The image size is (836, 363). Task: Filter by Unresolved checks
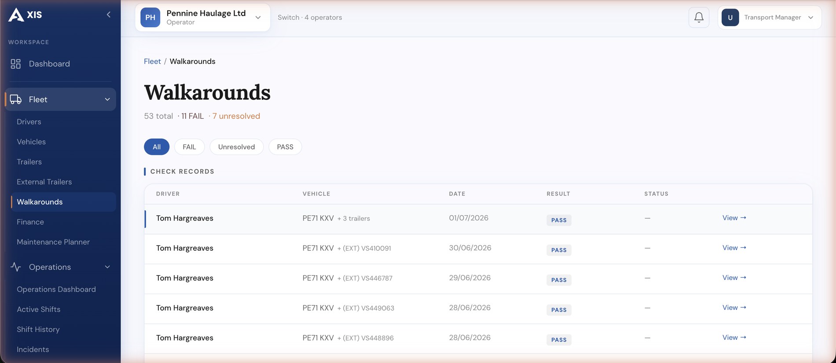pyautogui.click(x=236, y=147)
